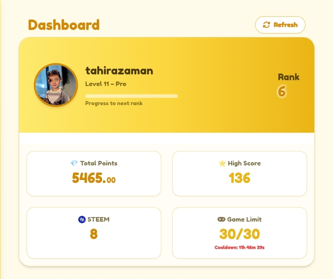Click the 30/30 game limit value
This screenshot has width=333, height=279.
(x=240, y=234)
